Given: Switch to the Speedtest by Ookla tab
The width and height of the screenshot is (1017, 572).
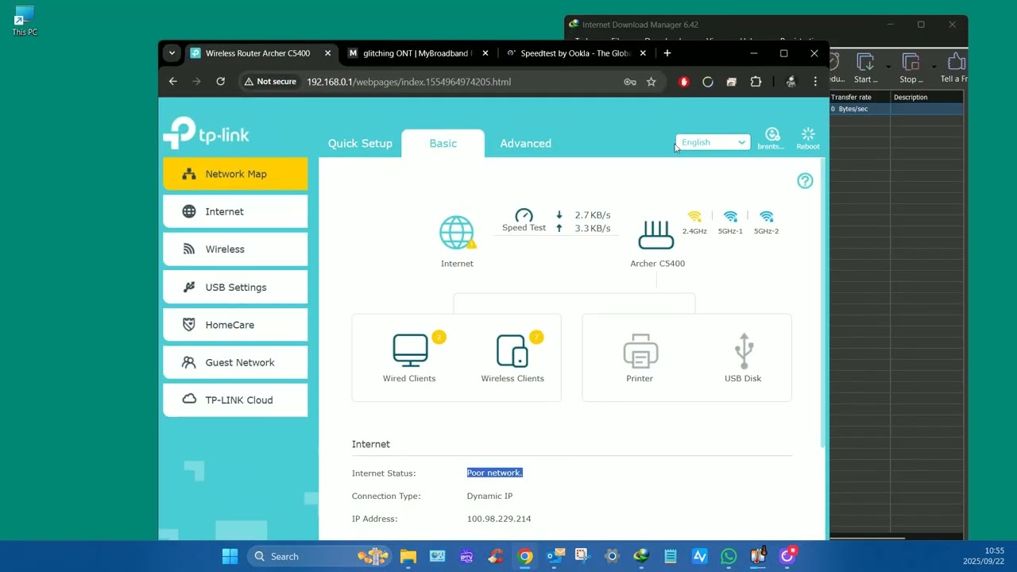Looking at the screenshot, I should [577, 53].
